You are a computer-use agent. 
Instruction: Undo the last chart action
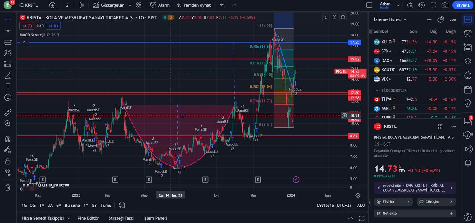pyautogui.click(x=222, y=5)
